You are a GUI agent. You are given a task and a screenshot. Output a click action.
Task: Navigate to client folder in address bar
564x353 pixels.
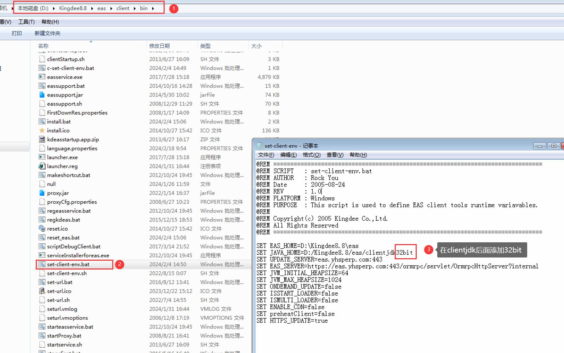(123, 8)
